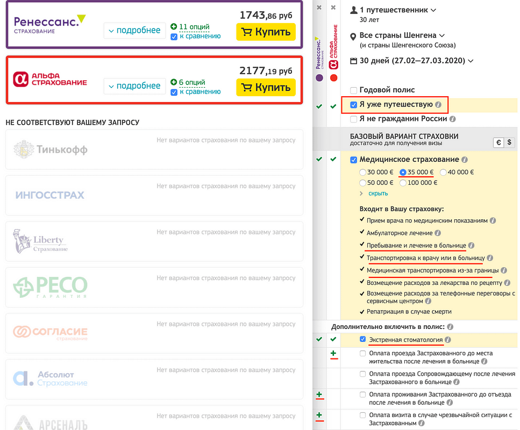The height and width of the screenshot is (430, 520).
Task: Check Оплата проезда Застрахованного до места жительства
Action: point(362,354)
